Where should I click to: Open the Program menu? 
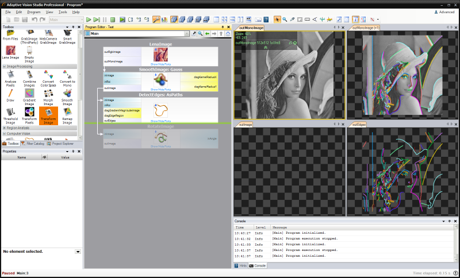click(x=33, y=11)
